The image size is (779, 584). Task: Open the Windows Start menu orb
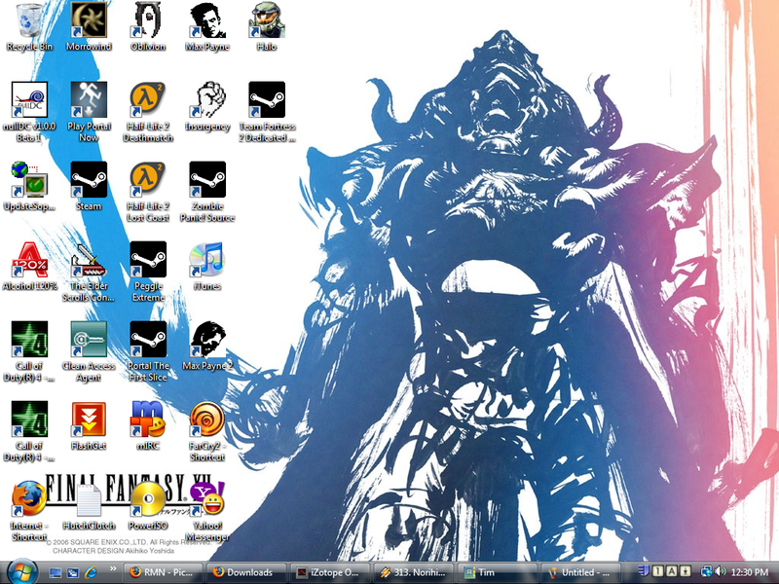[x=20, y=571]
